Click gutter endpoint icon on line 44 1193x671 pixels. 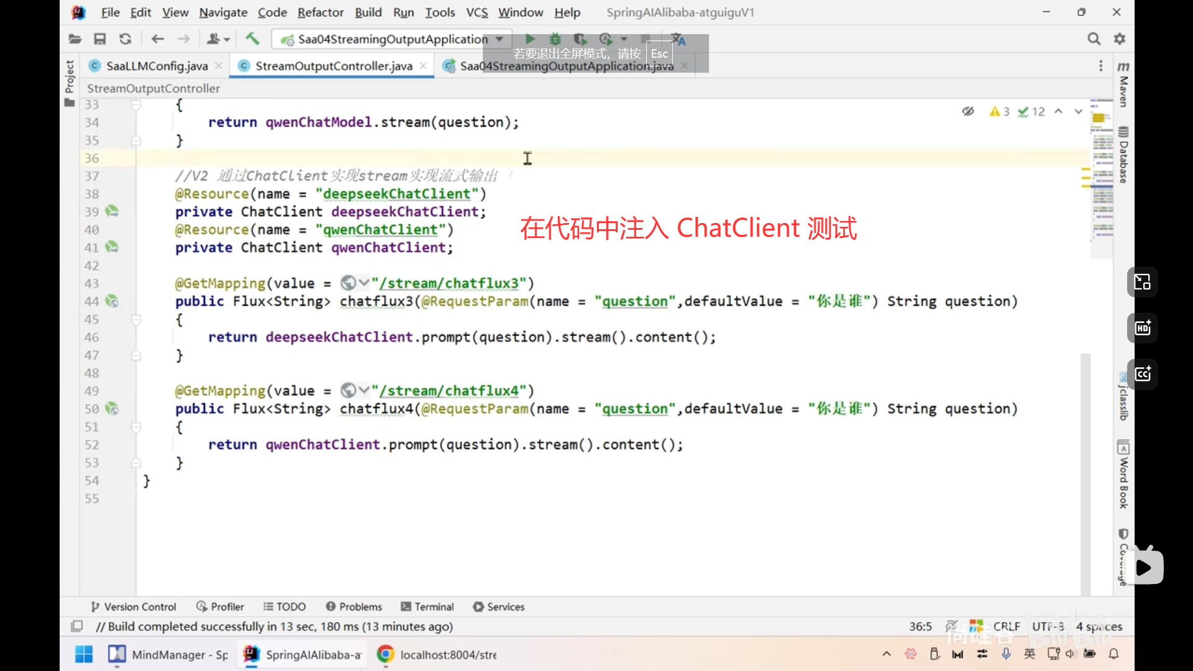[112, 301]
